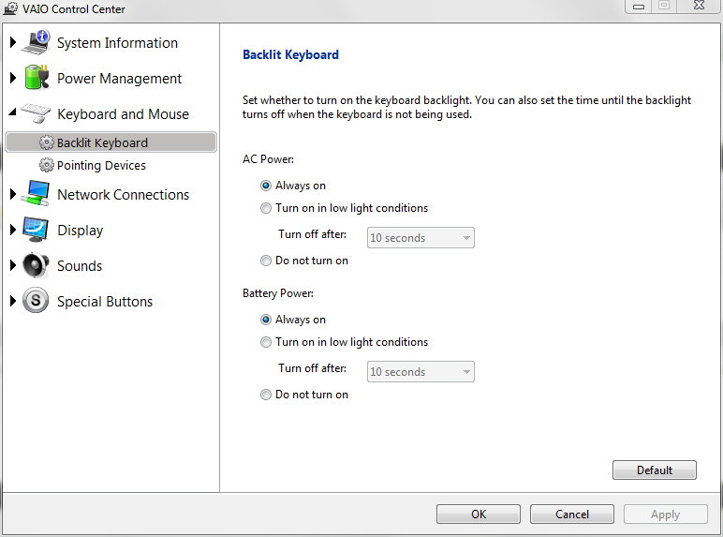Expand the Display arrow
The width and height of the screenshot is (723, 537).
13,230
